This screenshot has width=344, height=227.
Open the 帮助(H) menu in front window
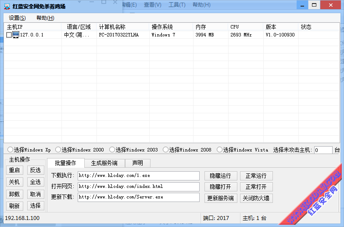pyautogui.click(x=45, y=18)
